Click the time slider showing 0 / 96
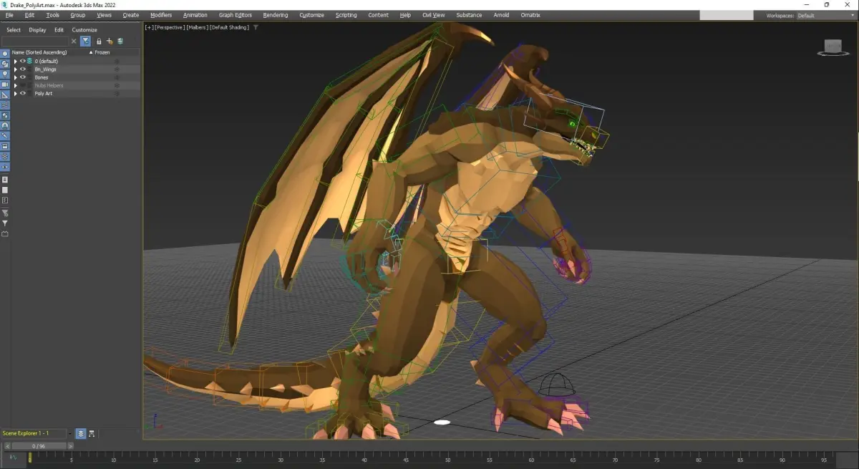Viewport: 859px width, 469px height. (x=38, y=445)
